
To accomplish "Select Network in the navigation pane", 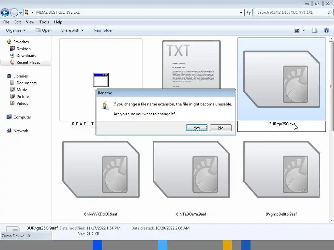I will 21,131.
